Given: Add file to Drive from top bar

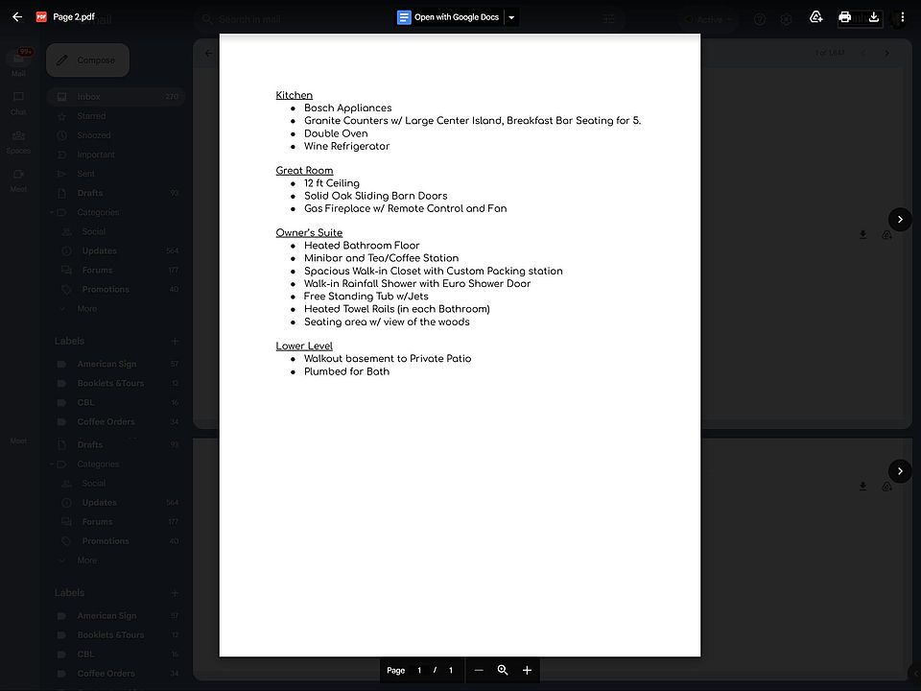Looking at the screenshot, I should coord(815,17).
